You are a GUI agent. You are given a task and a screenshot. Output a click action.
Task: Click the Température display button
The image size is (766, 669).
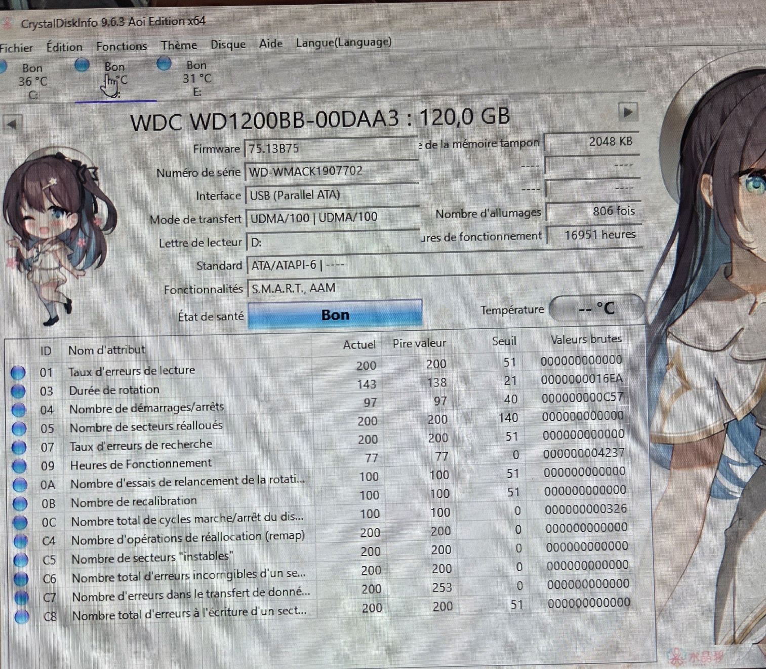[596, 308]
